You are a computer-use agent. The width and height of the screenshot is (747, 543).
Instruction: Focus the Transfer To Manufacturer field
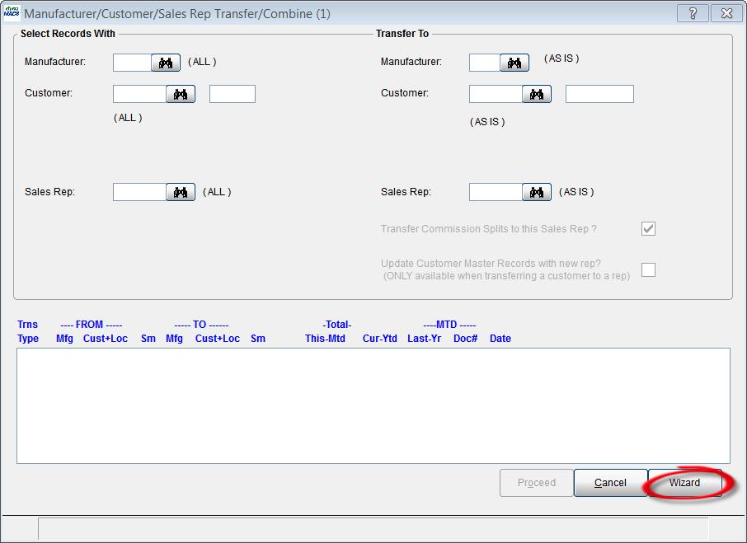(485, 63)
